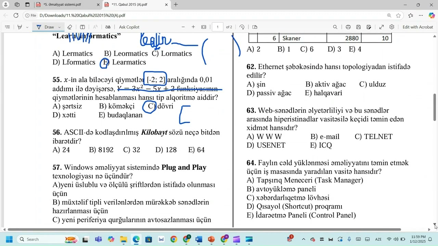Open a new browser tab

coord(176,5)
